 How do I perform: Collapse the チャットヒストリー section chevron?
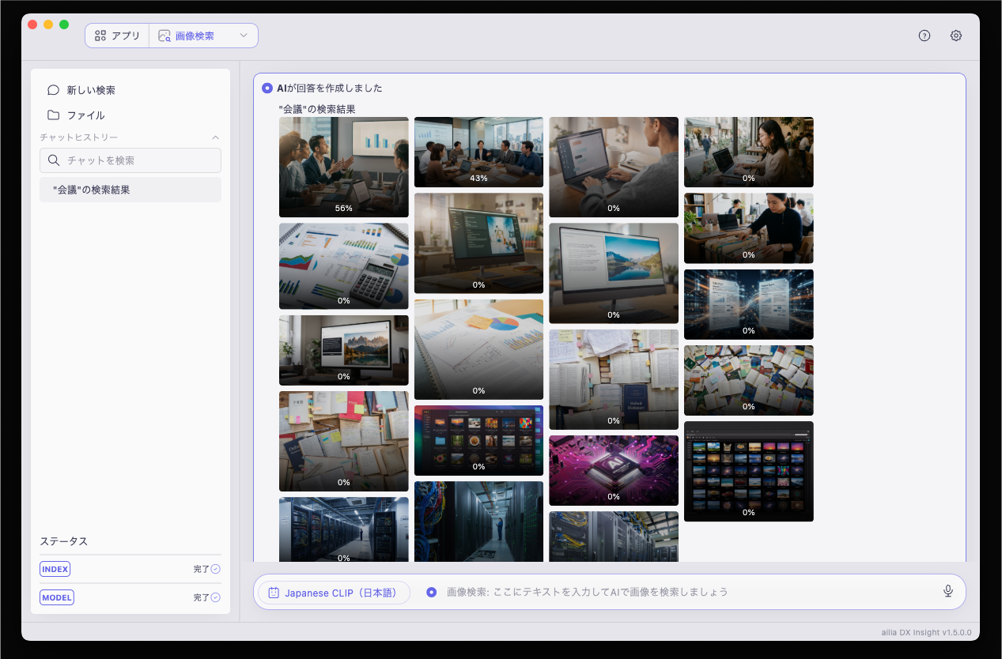[216, 137]
